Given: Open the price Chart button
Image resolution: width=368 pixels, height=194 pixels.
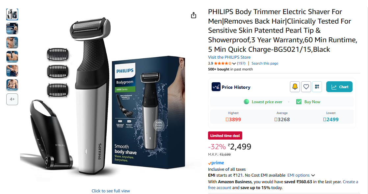Looking at the screenshot, I should point(339,87).
